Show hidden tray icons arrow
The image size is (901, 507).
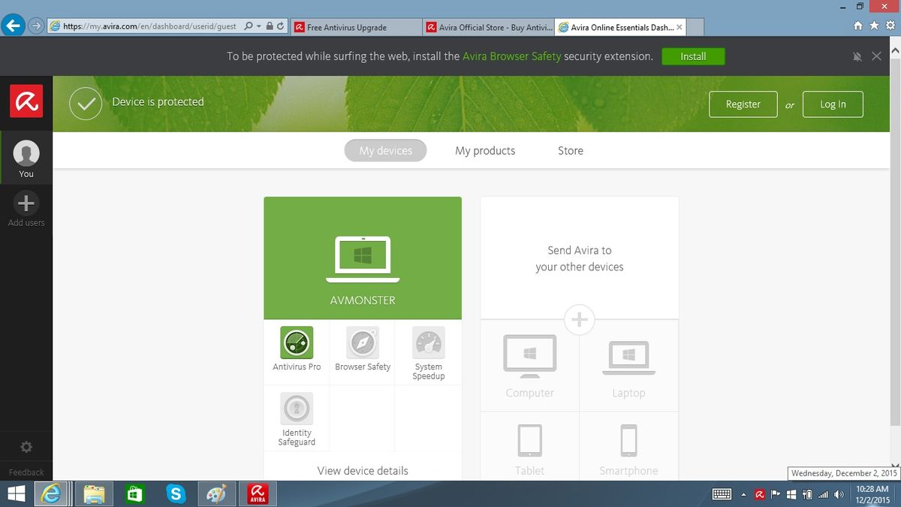click(743, 494)
